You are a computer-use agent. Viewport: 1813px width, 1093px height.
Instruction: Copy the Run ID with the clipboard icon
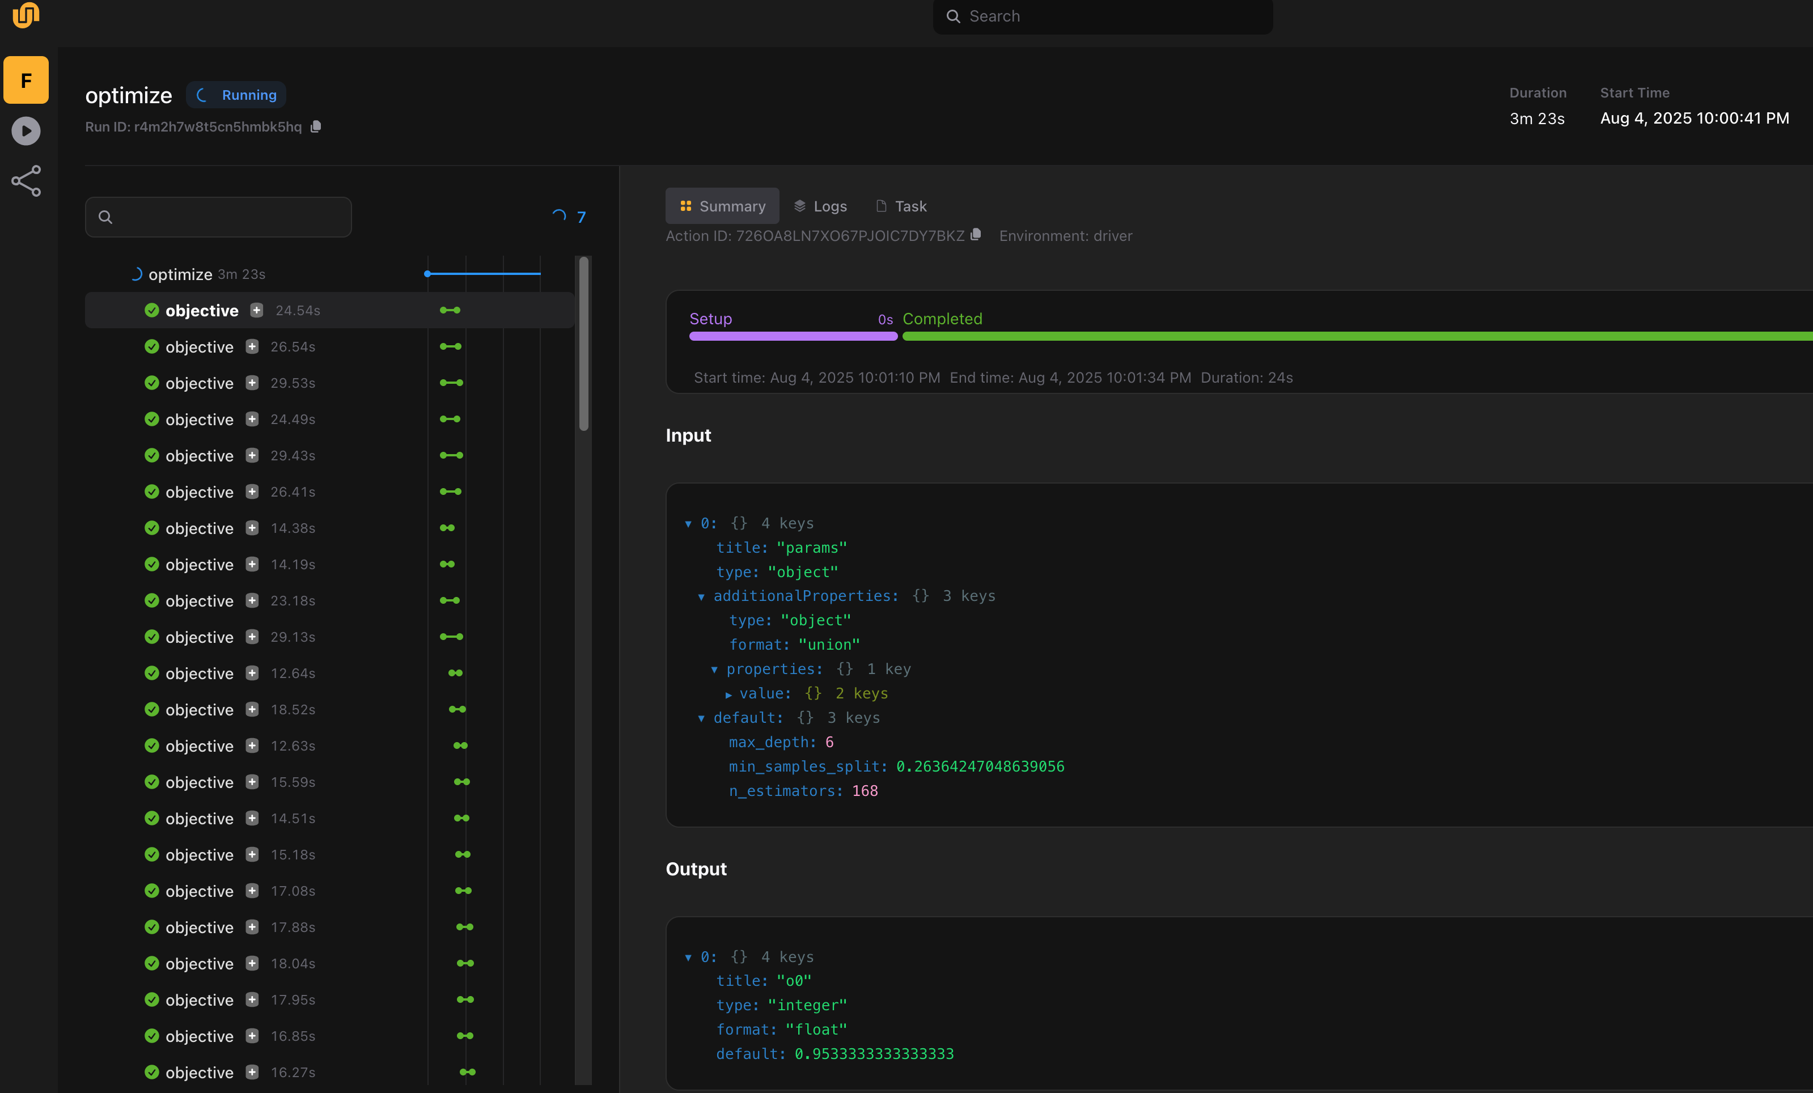click(316, 126)
